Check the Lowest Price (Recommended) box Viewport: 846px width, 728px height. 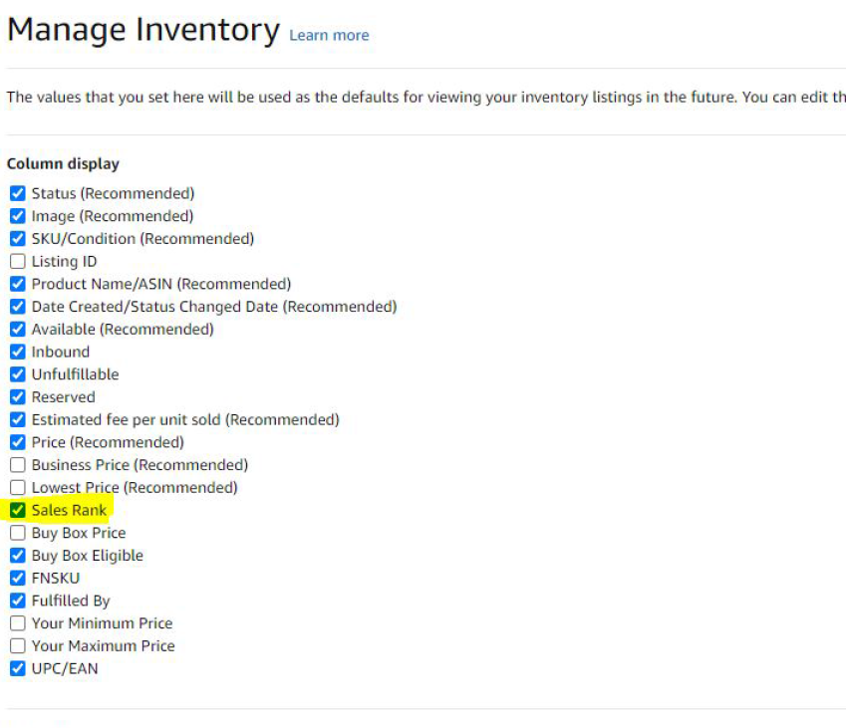click(x=17, y=487)
